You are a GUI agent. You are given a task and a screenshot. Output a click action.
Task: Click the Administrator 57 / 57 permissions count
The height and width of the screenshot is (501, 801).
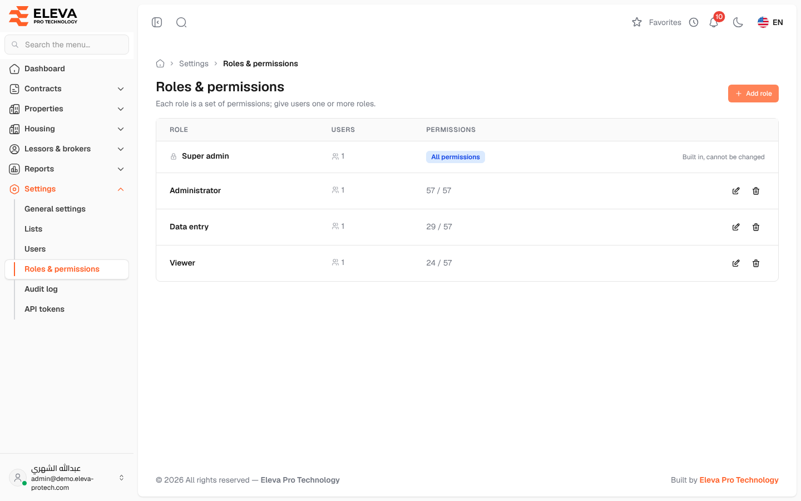(x=439, y=190)
